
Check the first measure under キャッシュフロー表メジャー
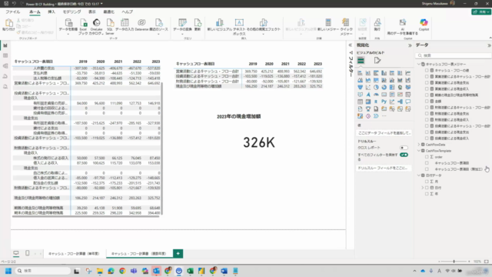click(x=427, y=70)
